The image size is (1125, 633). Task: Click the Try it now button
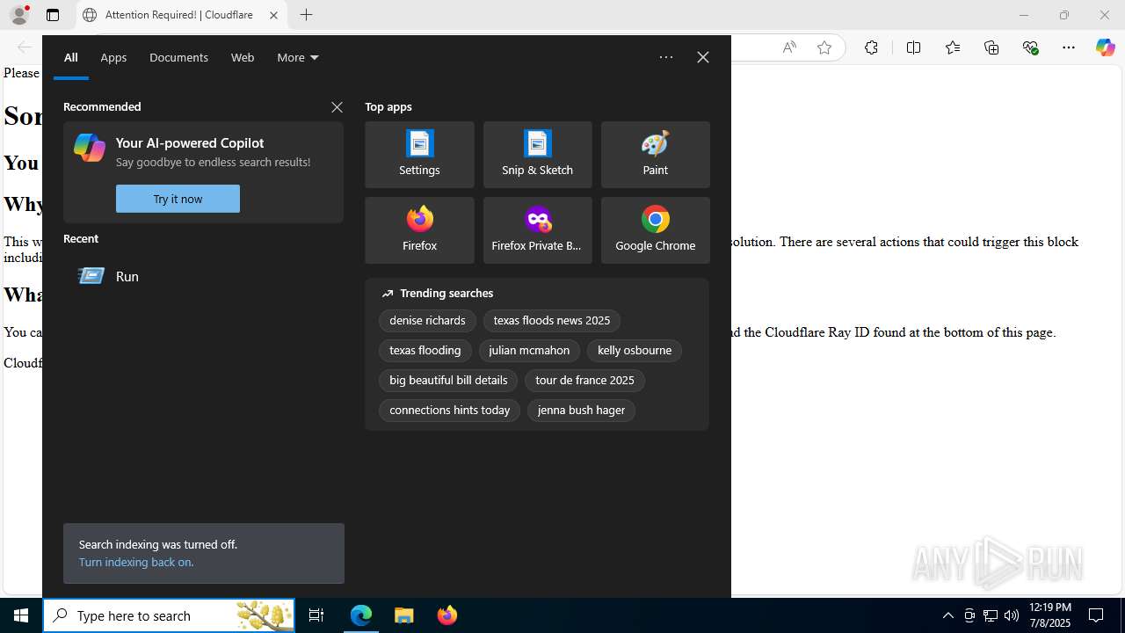tap(178, 199)
